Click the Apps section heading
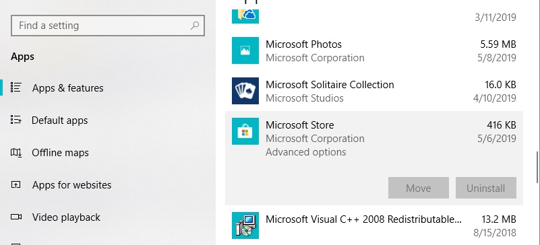 (22, 57)
